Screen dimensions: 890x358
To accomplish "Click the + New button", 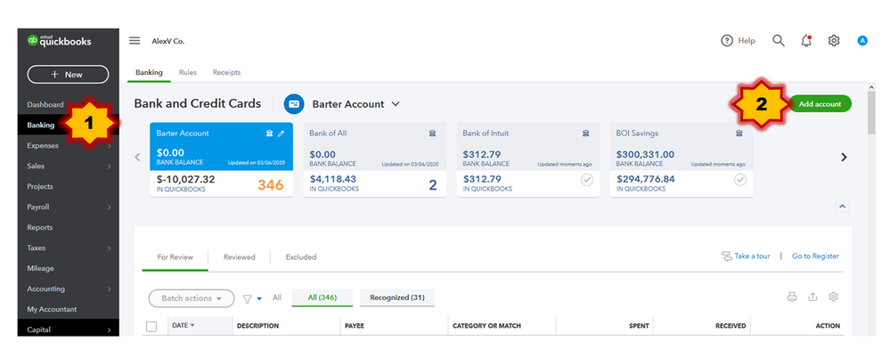I will (68, 74).
